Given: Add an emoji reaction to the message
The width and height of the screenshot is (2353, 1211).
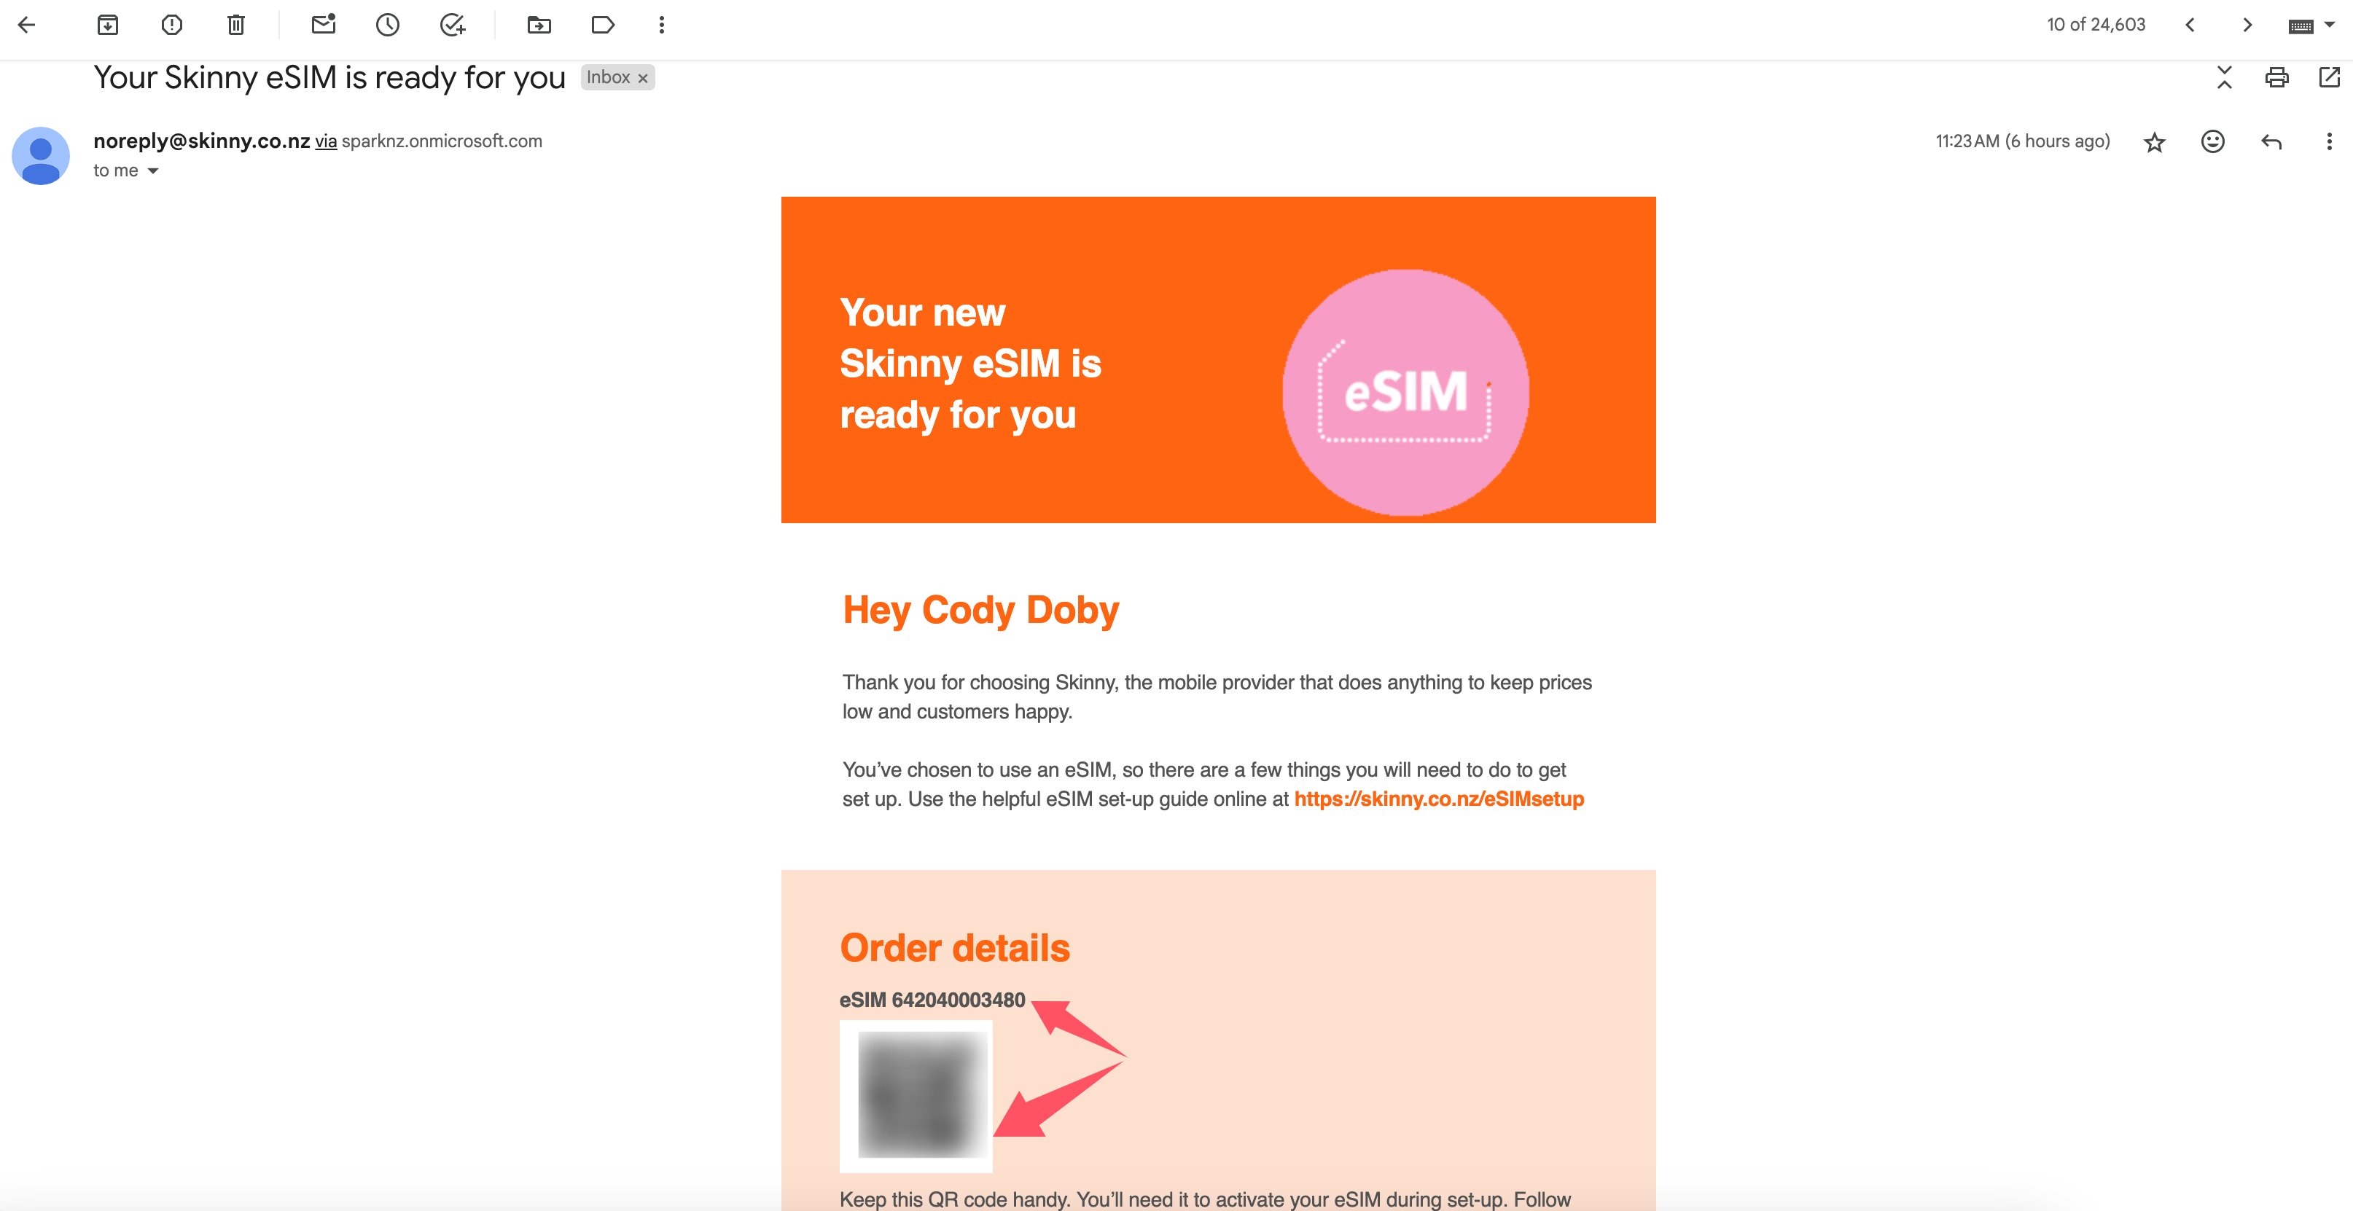Looking at the screenshot, I should point(2212,141).
